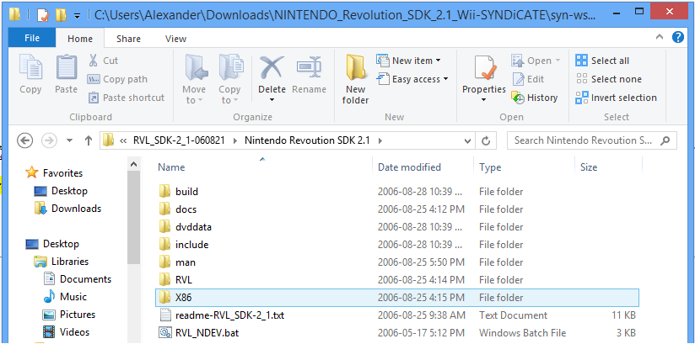
Task: Click Select all in ribbon
Action: (602, 61)
